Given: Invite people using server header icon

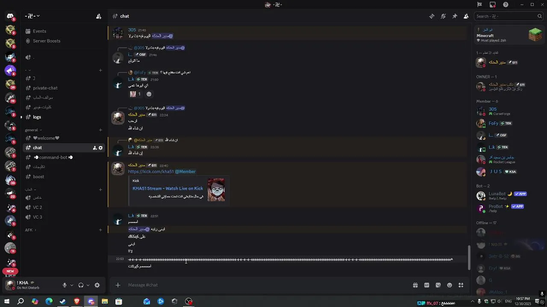Looking at the screenshot, I should click(99, 16).
